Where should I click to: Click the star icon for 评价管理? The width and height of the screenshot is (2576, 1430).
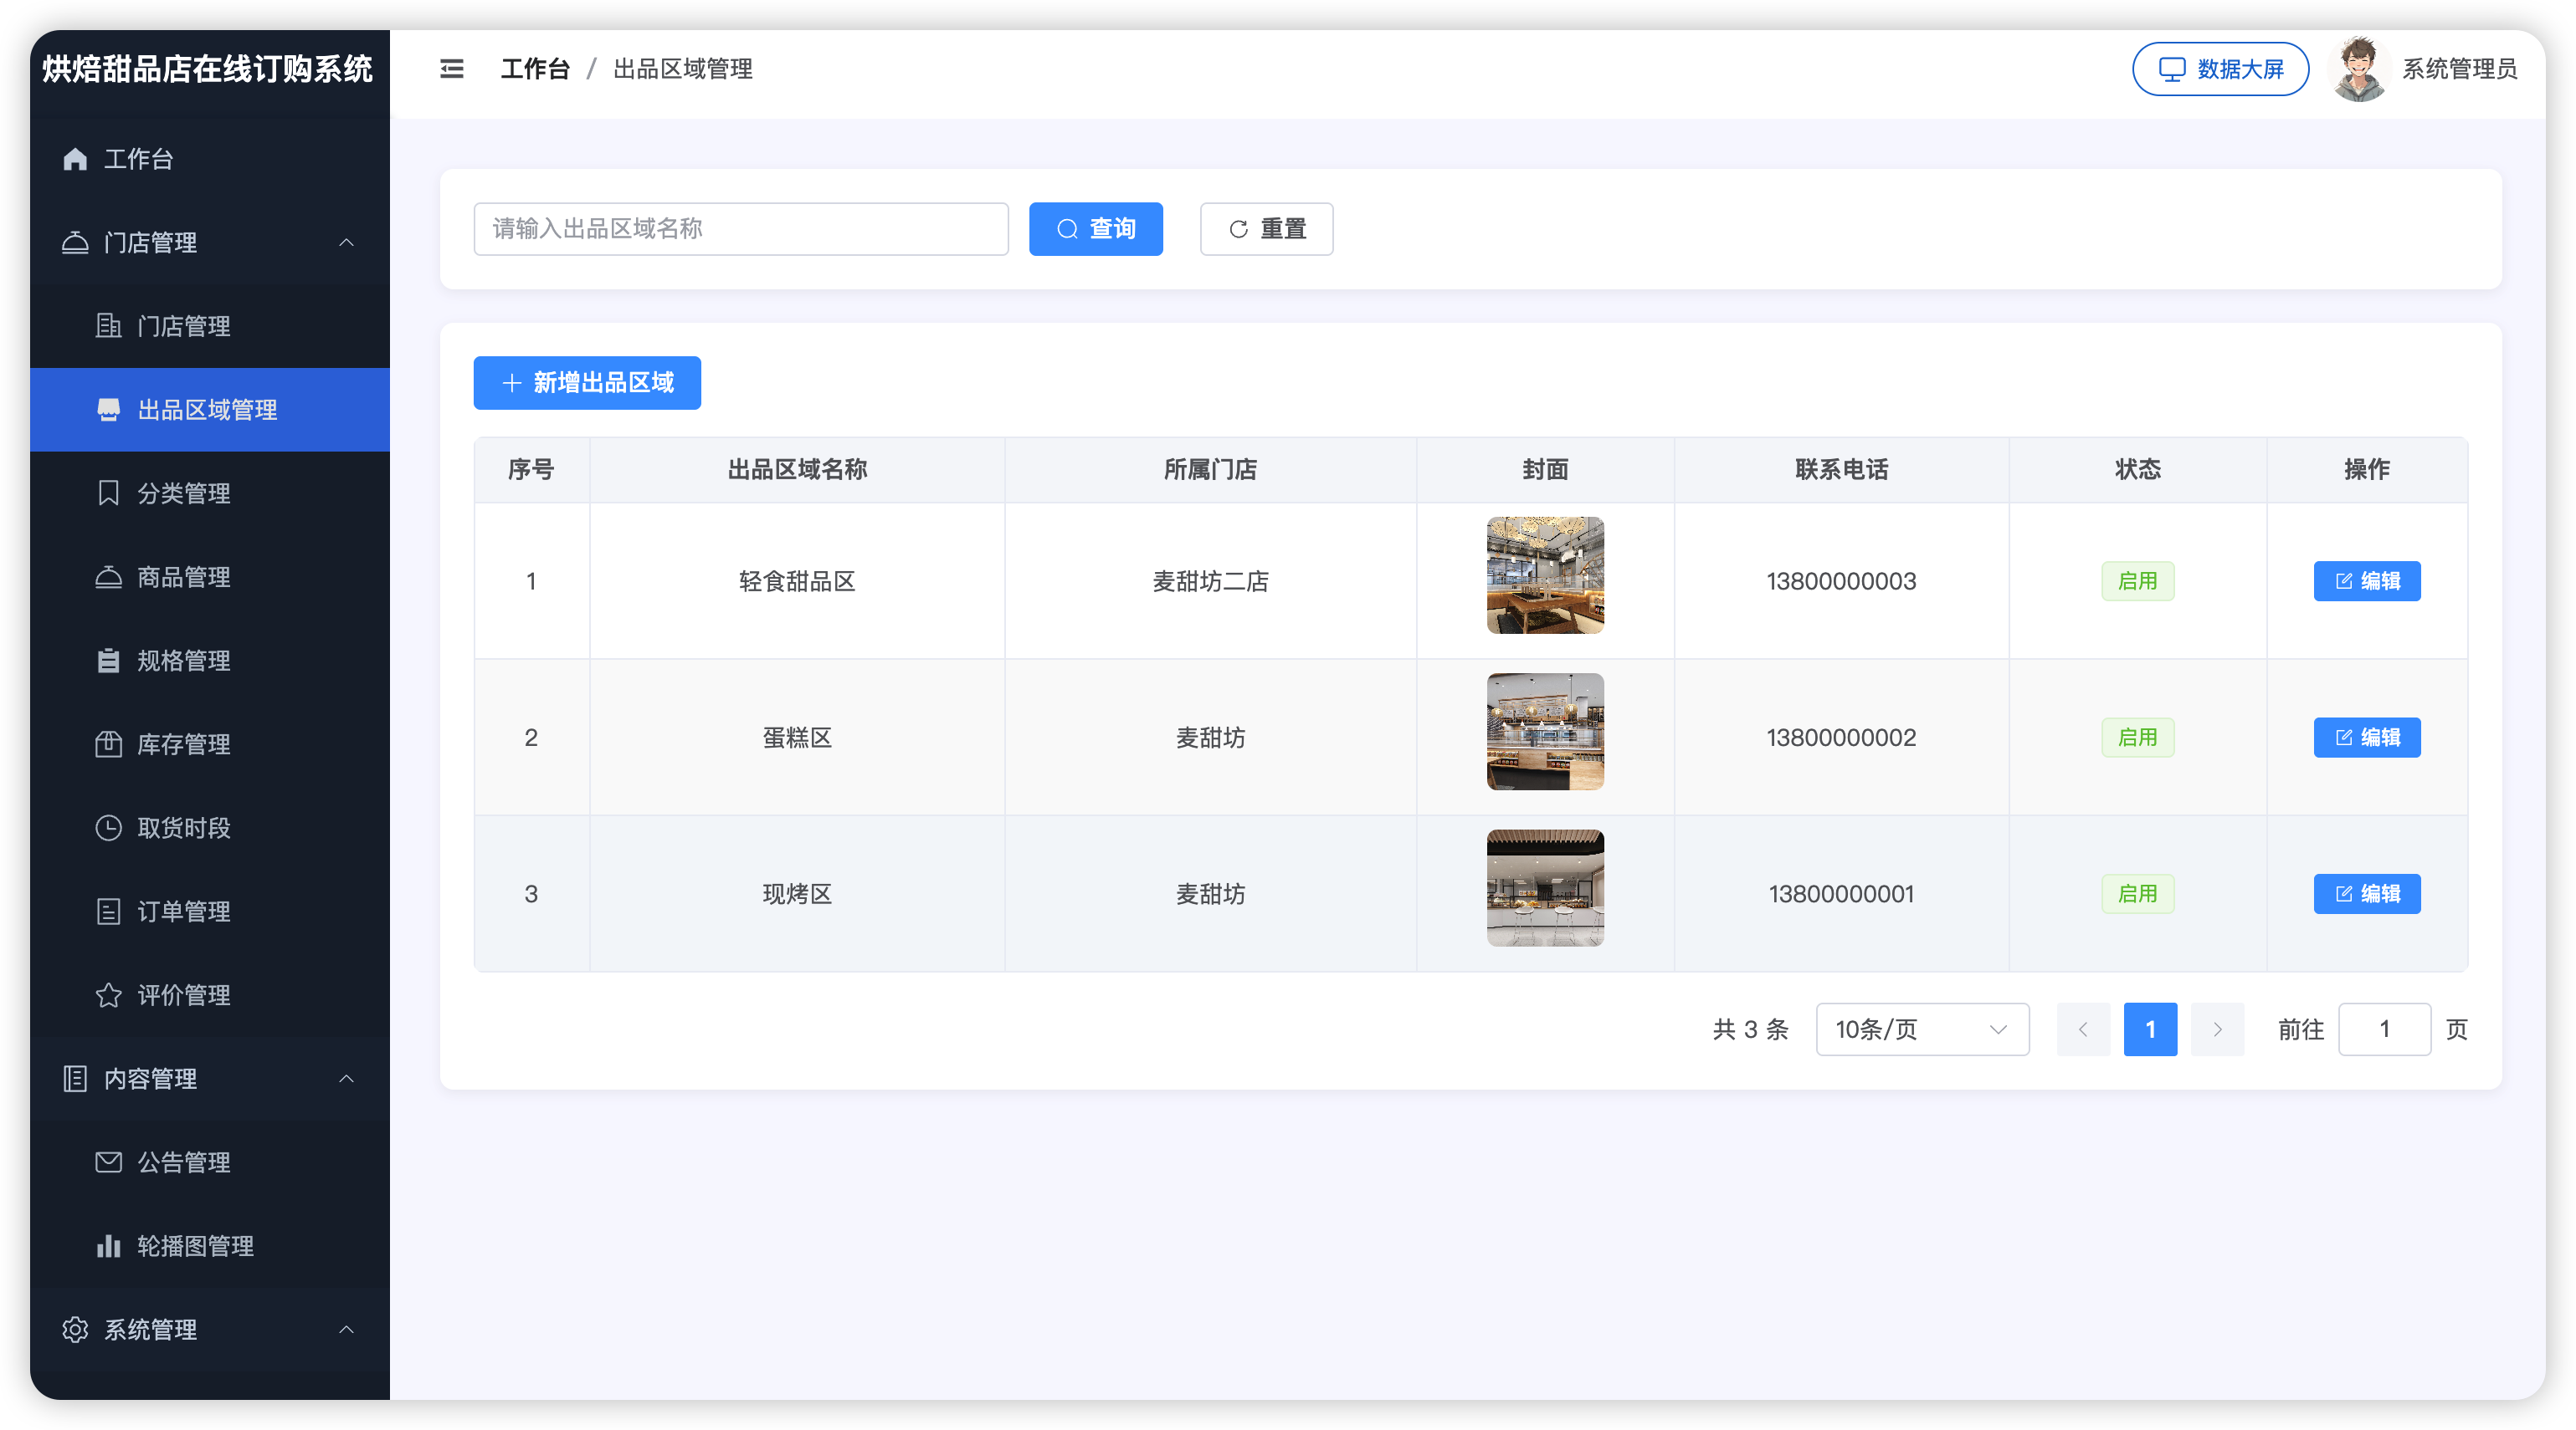click(108, 995)
